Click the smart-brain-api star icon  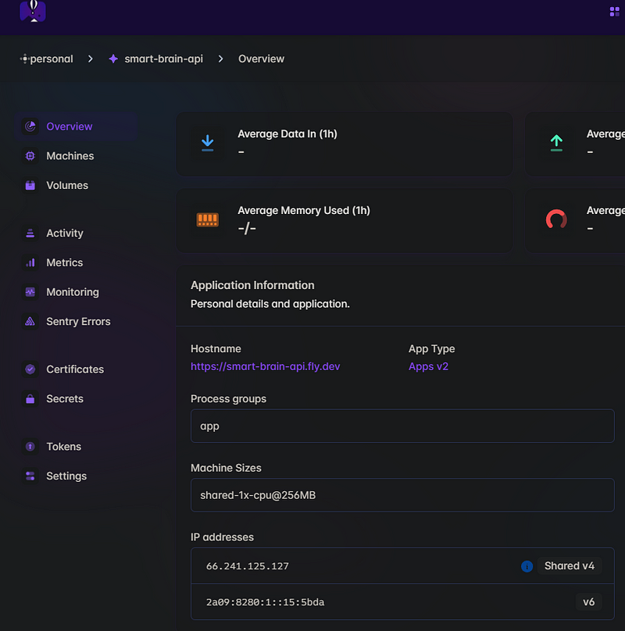tap(113, 59)
